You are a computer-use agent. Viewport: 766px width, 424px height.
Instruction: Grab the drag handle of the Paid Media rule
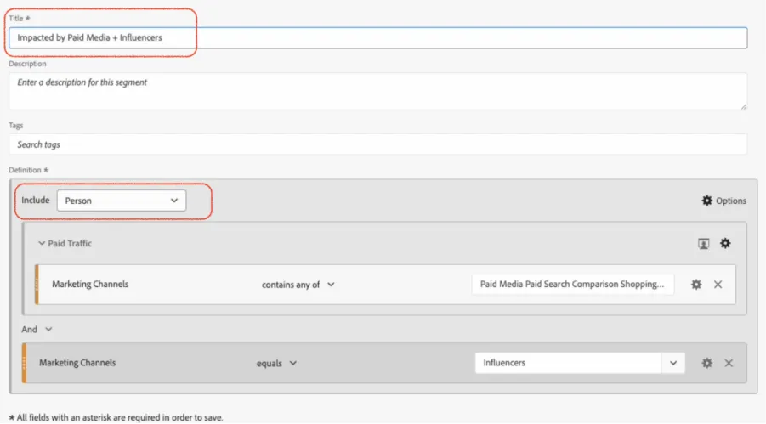pyautogui.click(x=37, y=285)
